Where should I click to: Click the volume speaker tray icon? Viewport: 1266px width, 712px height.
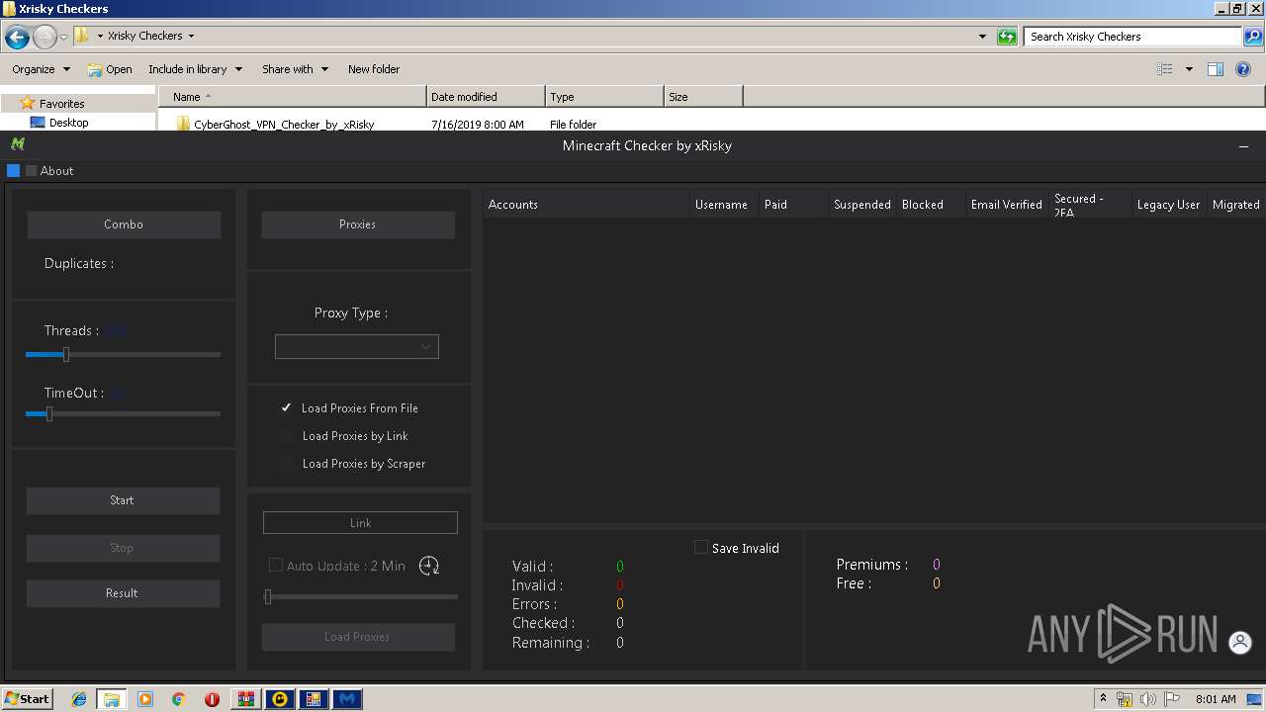point(1147,699)
